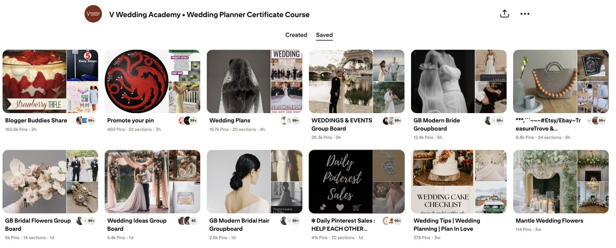This screenshot has height=248, width=616.
Task: Click the Eiffel Tower couple cover image
Action: (x=340, y=81)
